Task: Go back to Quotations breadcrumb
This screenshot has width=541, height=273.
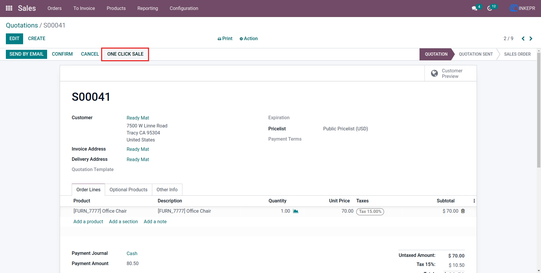Action: coord(22,25)
